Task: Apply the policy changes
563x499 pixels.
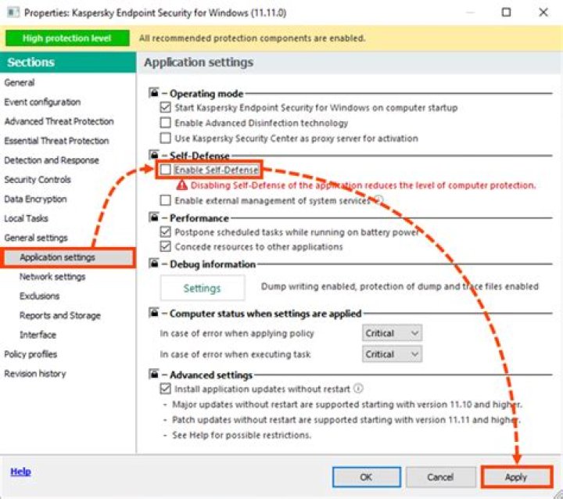Action: (516, 477)
